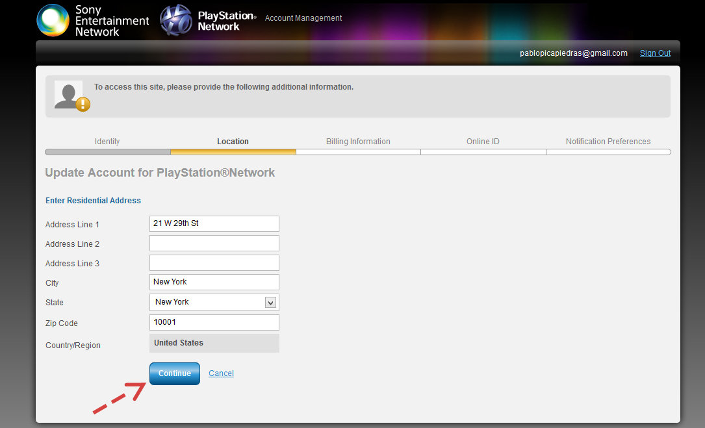The image size is (705, 428).
Task: Click the Online ID step
Action: tap(483, 142)
